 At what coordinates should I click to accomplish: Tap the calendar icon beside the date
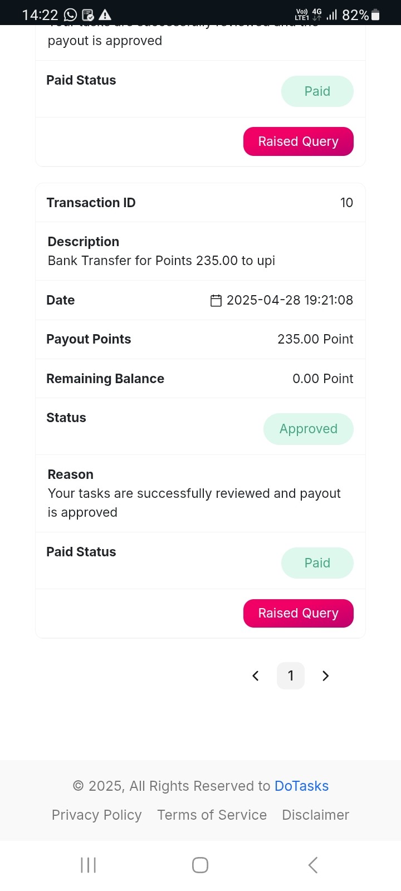(x=216, y=301)
